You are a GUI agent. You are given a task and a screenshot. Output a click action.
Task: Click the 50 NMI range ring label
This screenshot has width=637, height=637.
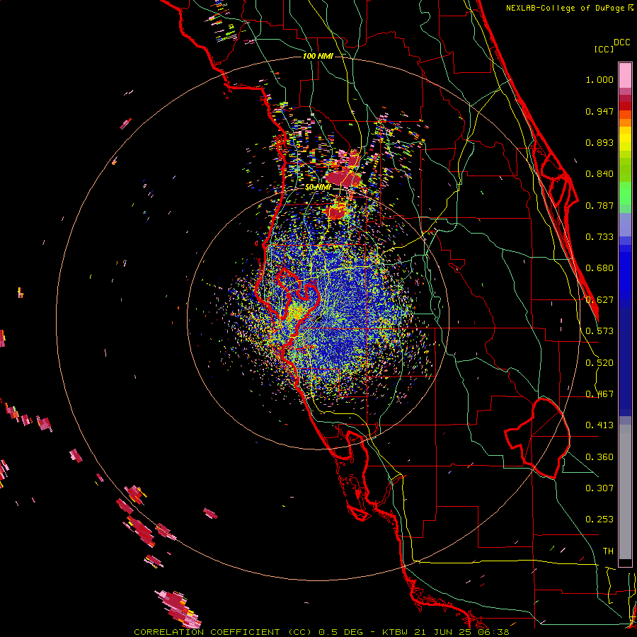point(318,188)
